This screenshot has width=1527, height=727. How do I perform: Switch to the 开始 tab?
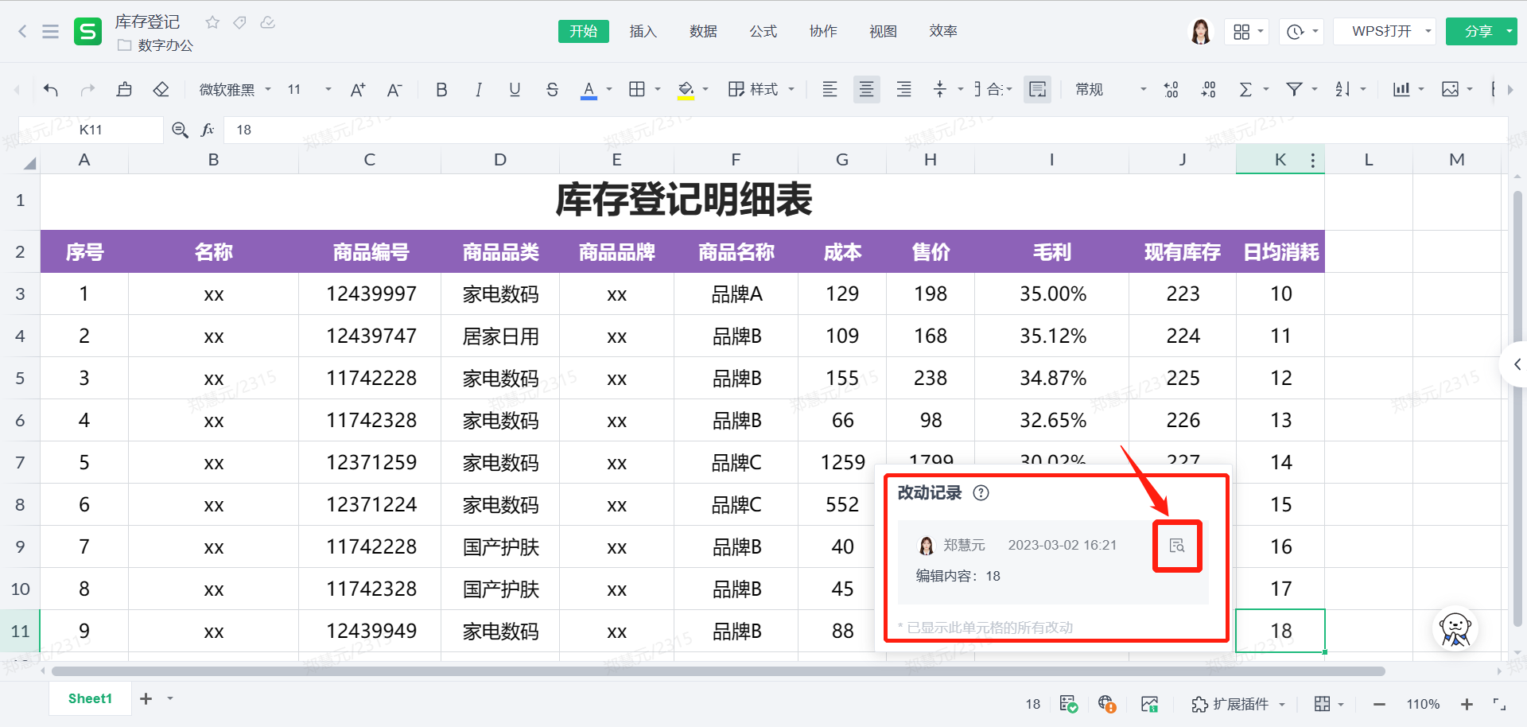[x=584, y=31]
